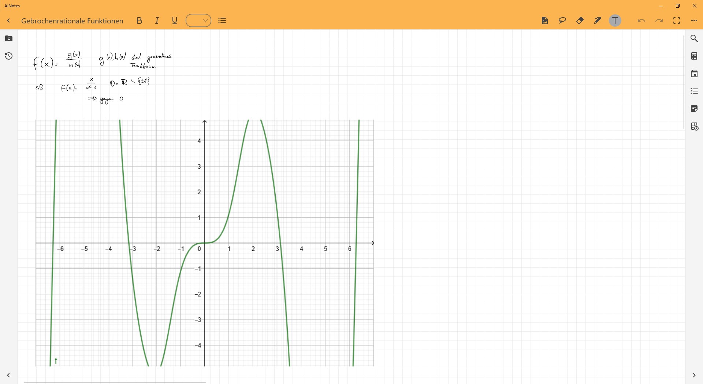Viewport: 703px width, 384px height.
Task: Open the calendar tool
Action: [x=694, y=74]
